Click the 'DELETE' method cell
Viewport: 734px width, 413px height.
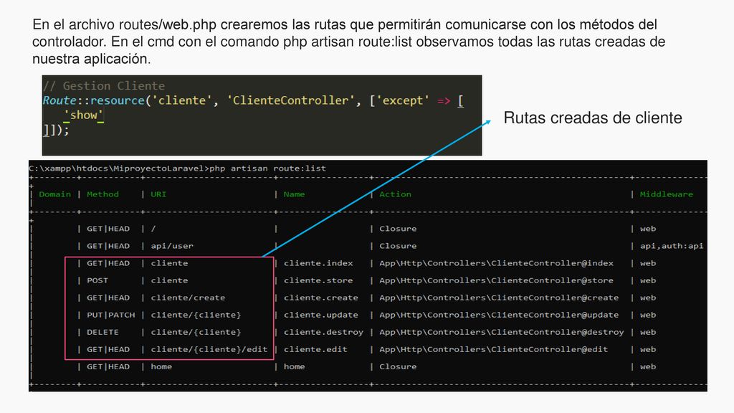point(103,332)
